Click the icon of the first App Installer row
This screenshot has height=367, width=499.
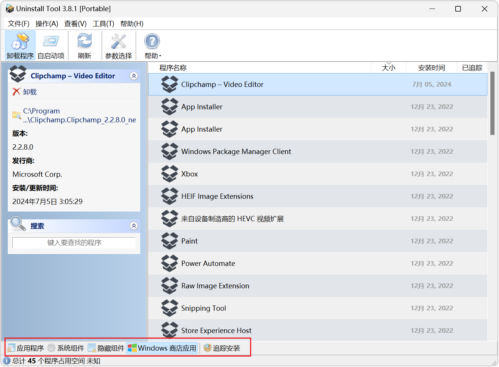click(x=170, y=107)
